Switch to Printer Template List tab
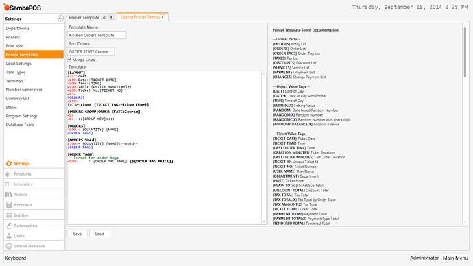 [88, 18]
